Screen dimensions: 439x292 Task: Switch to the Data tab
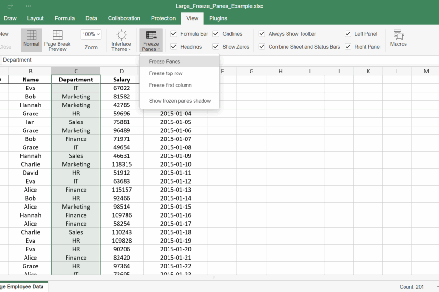pyautogui.click(x=91, y=18)
